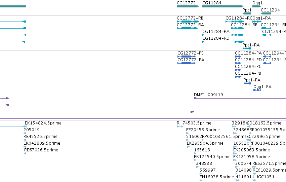
Task: Click the RH74503.5prime EST arrow glyph
Action: tap(180, 126)
